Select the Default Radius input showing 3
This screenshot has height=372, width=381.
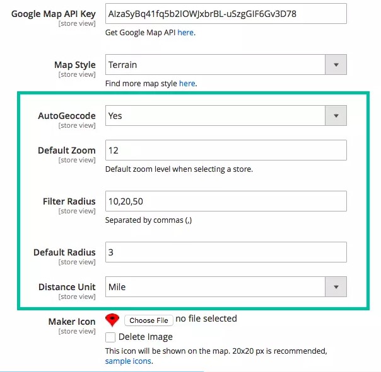click(225, 252)
